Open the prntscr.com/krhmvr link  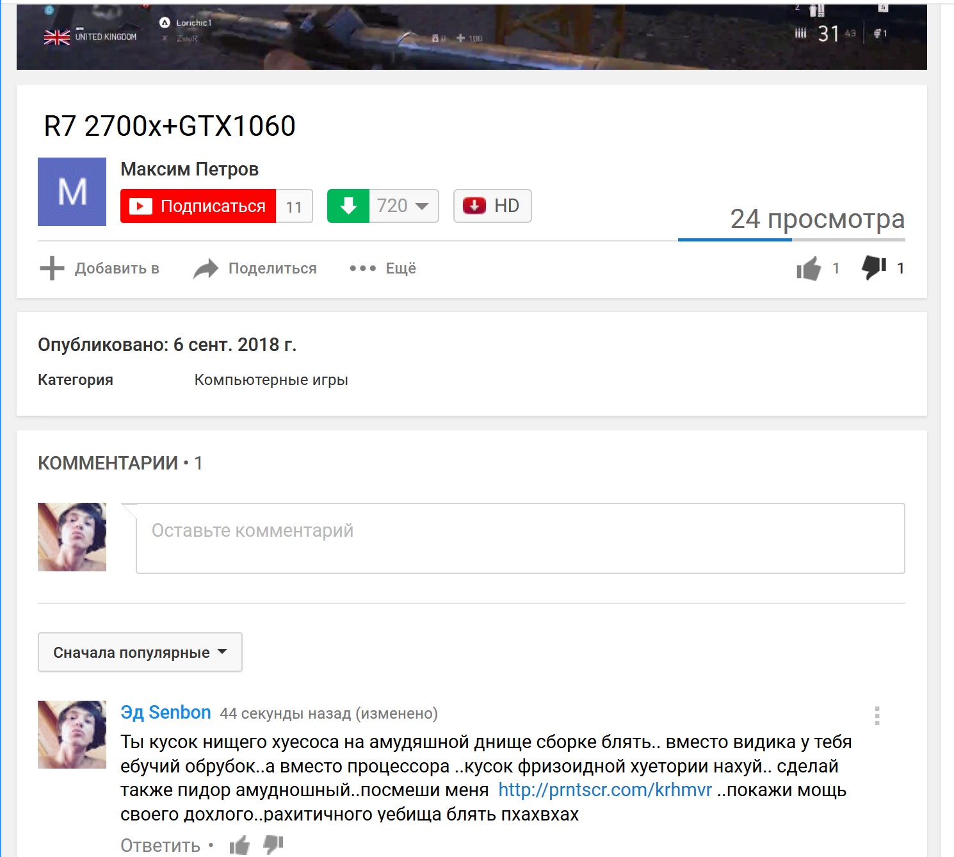(604, 790)
